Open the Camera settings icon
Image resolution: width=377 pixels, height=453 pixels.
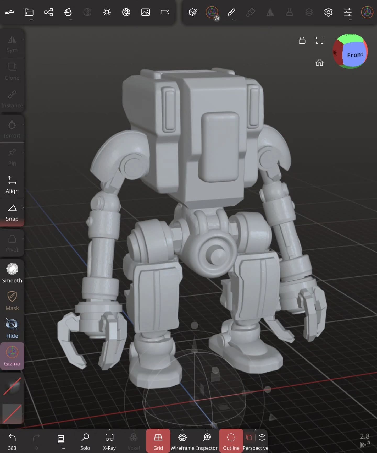pos(165,12)
